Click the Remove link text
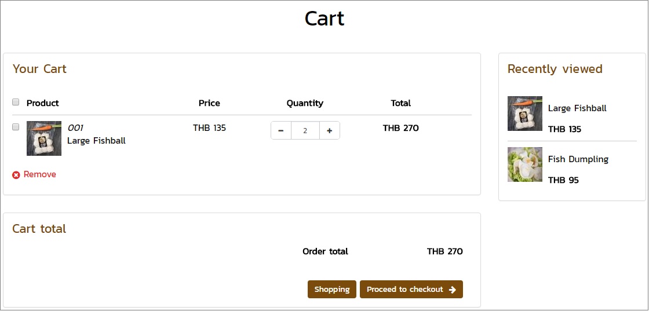This screenshot has width=649, height=311. point(40,174)
